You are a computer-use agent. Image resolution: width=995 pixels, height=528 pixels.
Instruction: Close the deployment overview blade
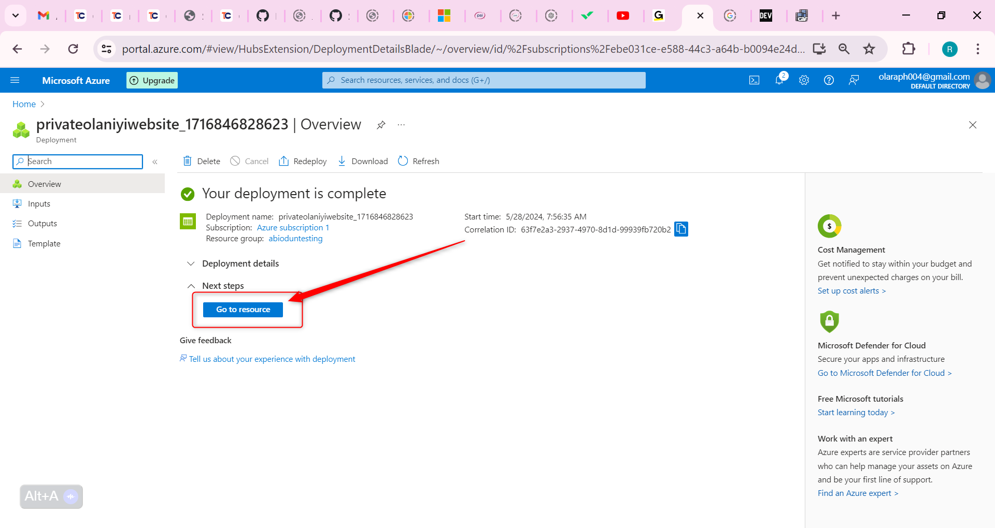point(973,125)
